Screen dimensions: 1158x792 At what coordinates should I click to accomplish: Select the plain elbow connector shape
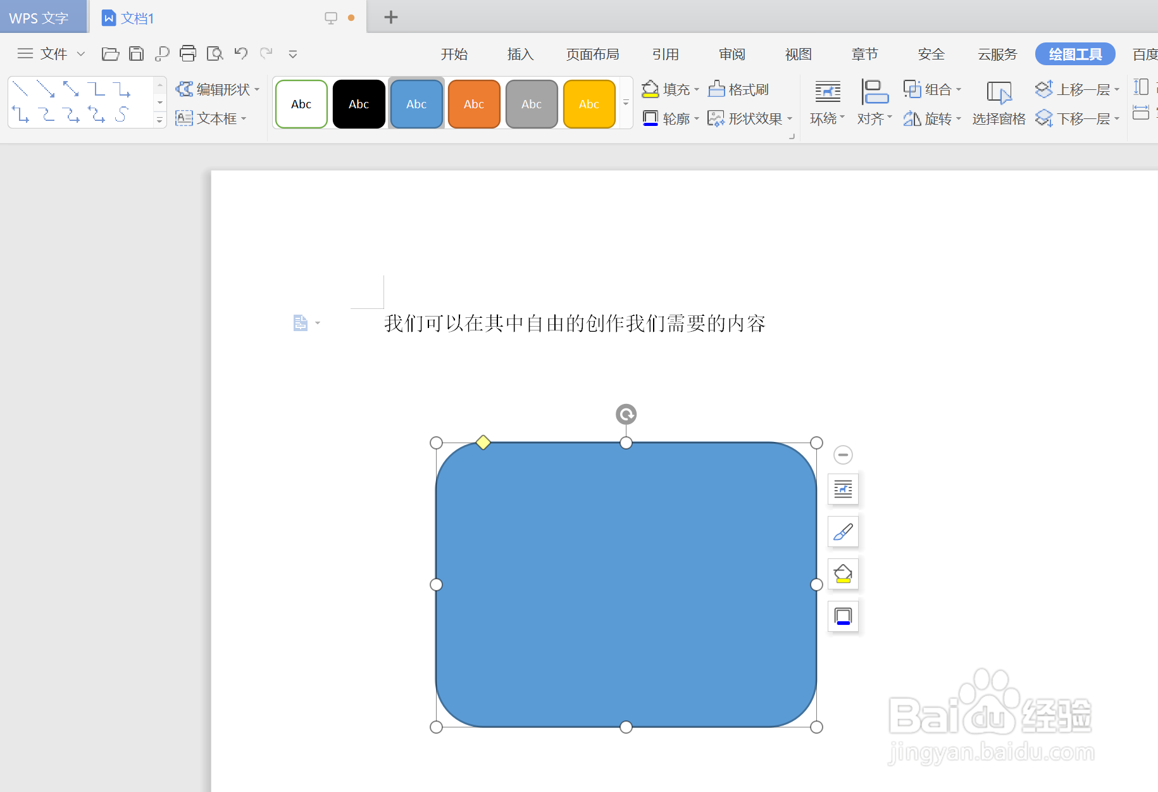pos(96,89)
